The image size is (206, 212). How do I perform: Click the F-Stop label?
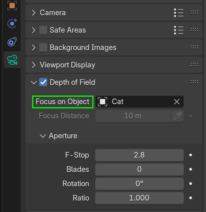coord(77,155)
